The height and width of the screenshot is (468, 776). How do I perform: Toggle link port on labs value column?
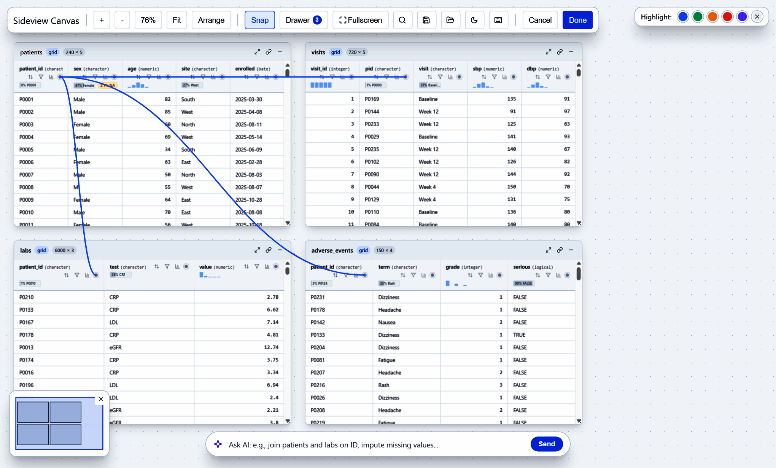(x=276, y=266)
